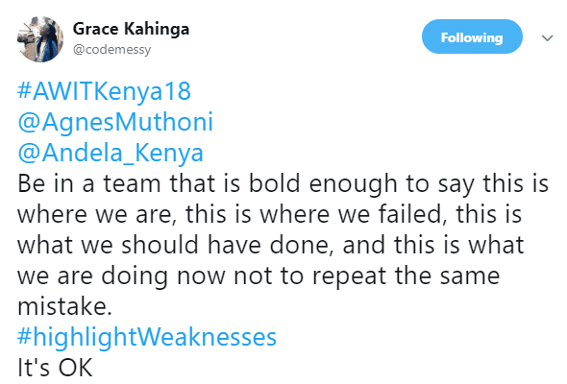Click the line 'we are doing now not to repeat'
Image resolution: width=567 pixels, height=384 pixels.
click(259, 276)
